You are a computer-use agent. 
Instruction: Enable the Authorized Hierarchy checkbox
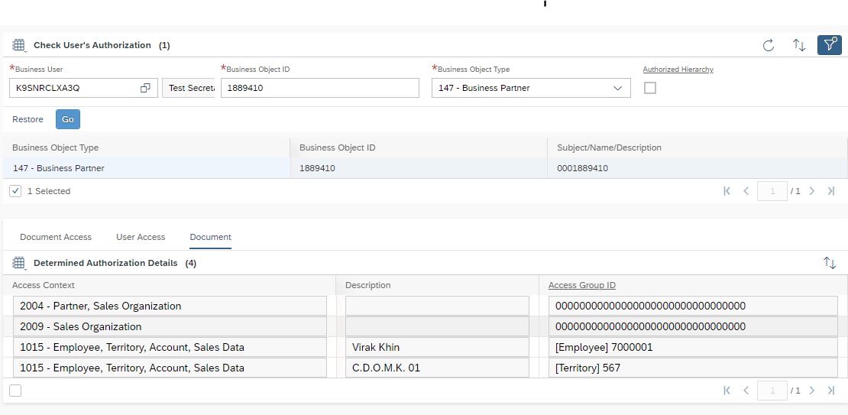tap(650, 88)
